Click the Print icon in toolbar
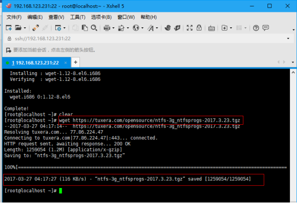 107,28
